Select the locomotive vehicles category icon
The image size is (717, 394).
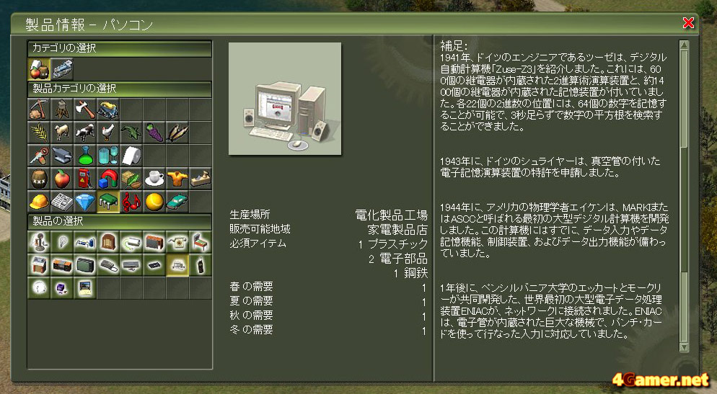(62, 69)
